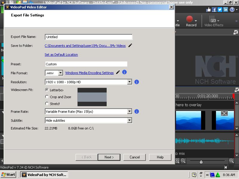Click the audio track scroll-up arrow
Viewport: 239px width, 179px height.
[237, 135]
